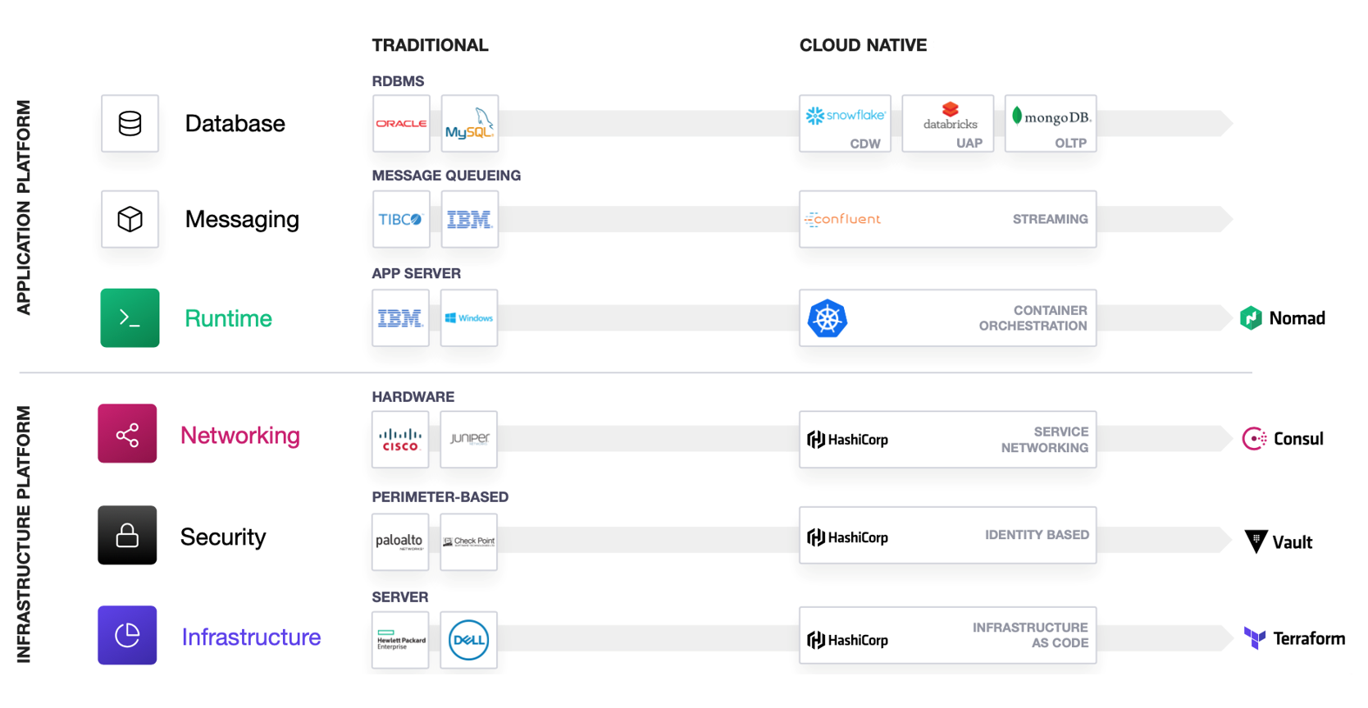Select the Terraform logo icon
The image size is (1368, 708).
[1255, 638]
